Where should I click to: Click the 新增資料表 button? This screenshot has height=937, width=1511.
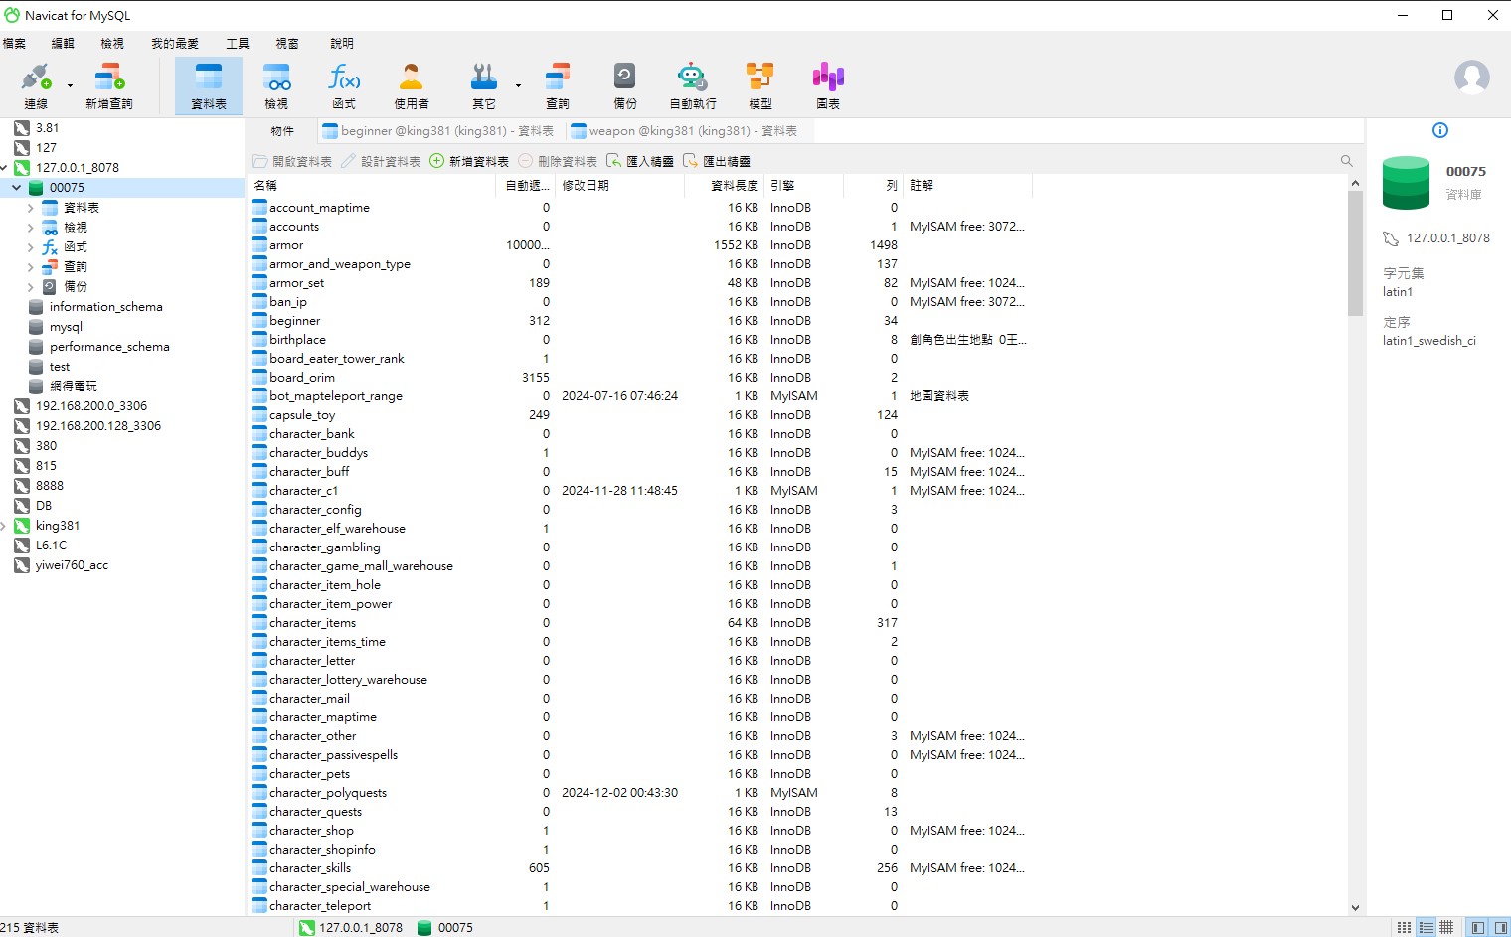(x=469, y=161)
